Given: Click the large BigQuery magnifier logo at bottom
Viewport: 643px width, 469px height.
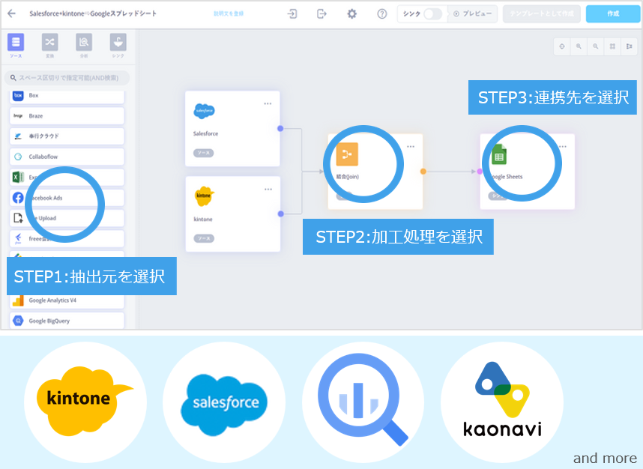Looking at the screenshot, I should tap(363, 400).
